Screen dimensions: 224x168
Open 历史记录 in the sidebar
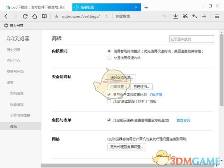click(13, 50)
